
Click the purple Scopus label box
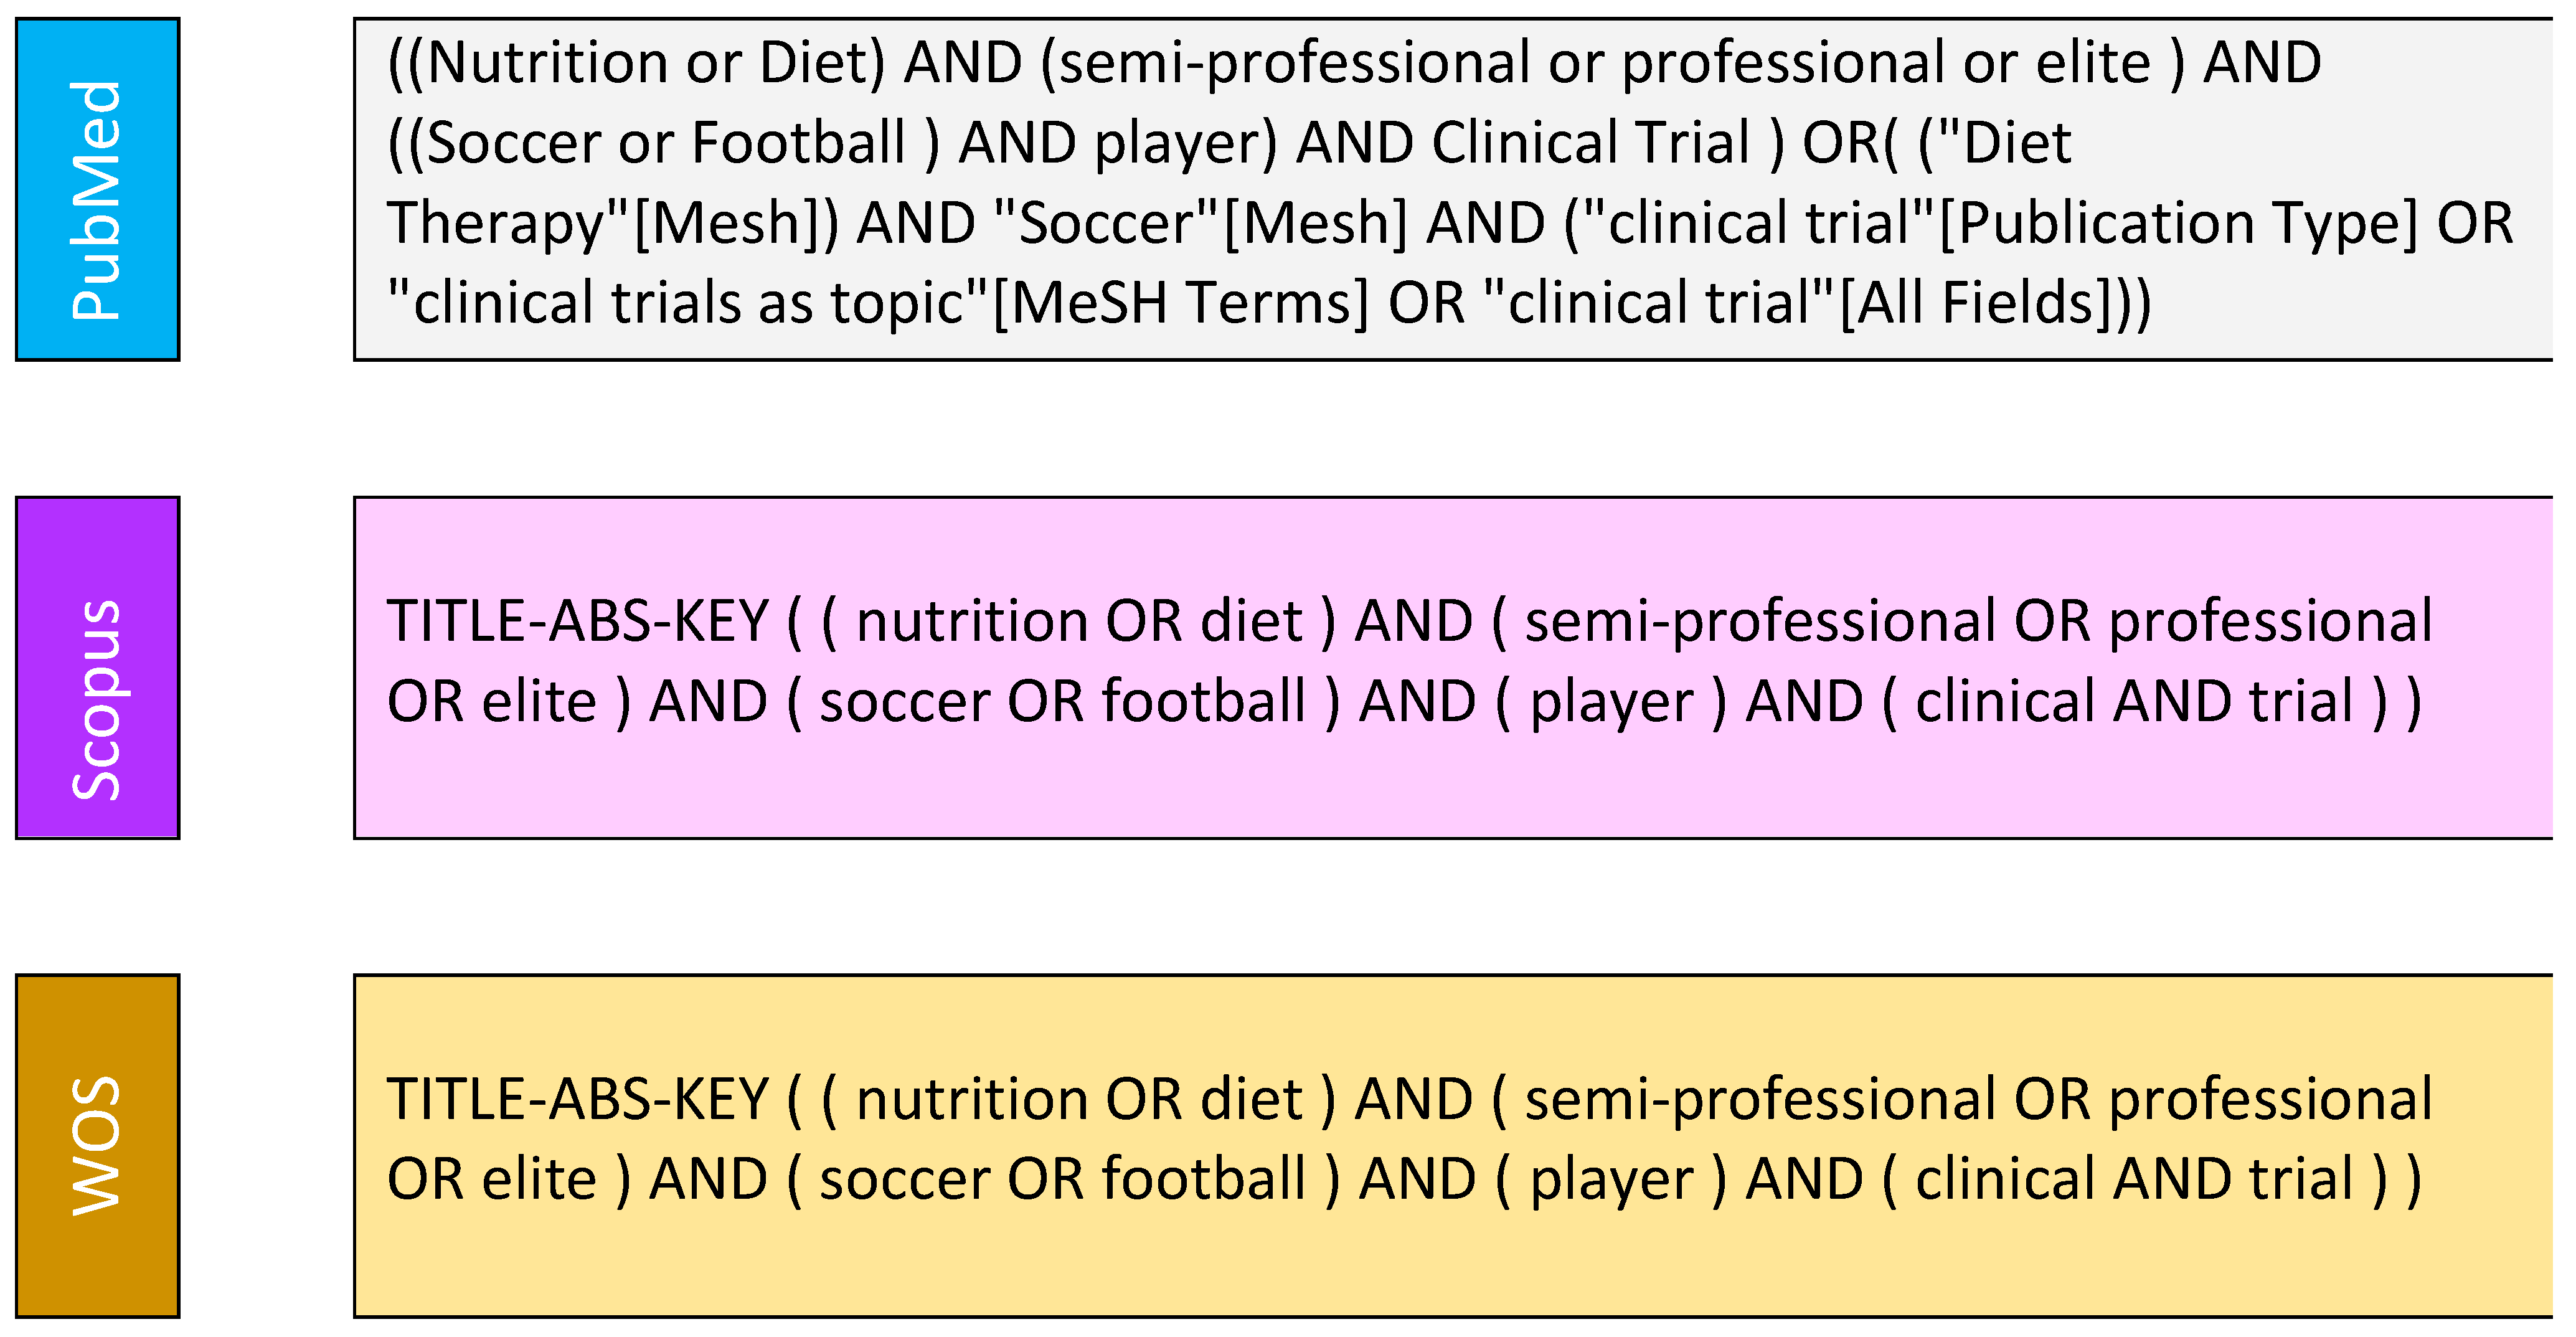pyautogui.click(x=97, y=667)
